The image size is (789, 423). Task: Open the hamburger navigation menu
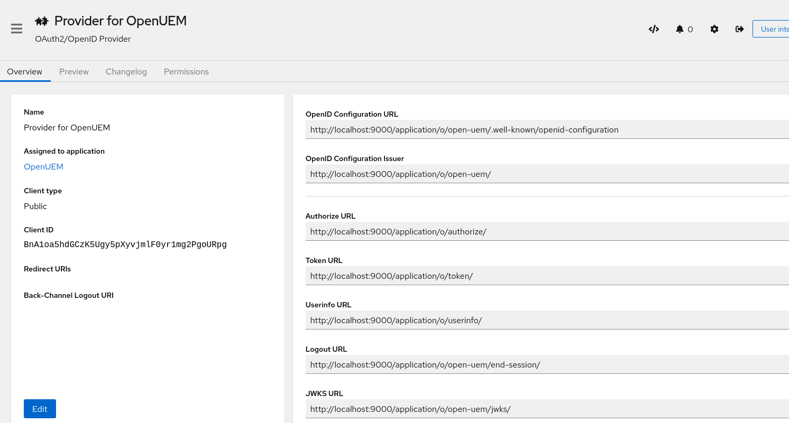tap(16, 29)
